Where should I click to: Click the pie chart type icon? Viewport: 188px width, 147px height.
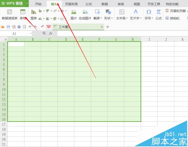(55, 19)
